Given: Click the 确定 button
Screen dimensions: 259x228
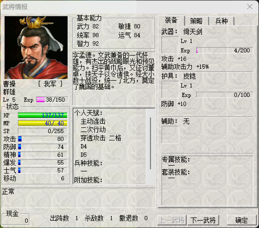Looking at the screenshot, I should pyautogui.click(x=241, y=220).
